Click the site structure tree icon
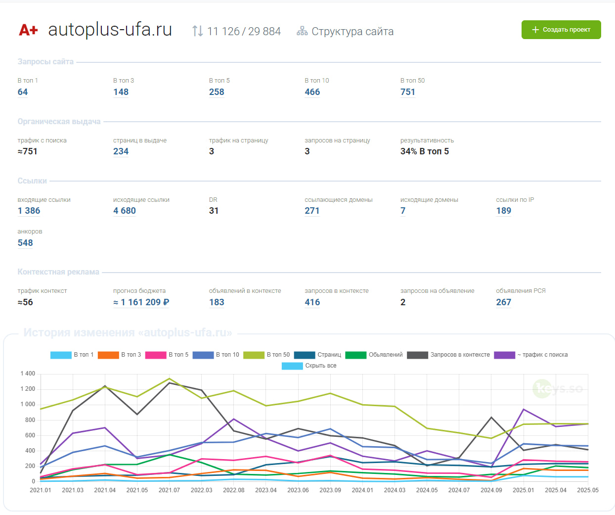Screen dimensions: 615x515 pyautogui.click(x=302, y=31)
